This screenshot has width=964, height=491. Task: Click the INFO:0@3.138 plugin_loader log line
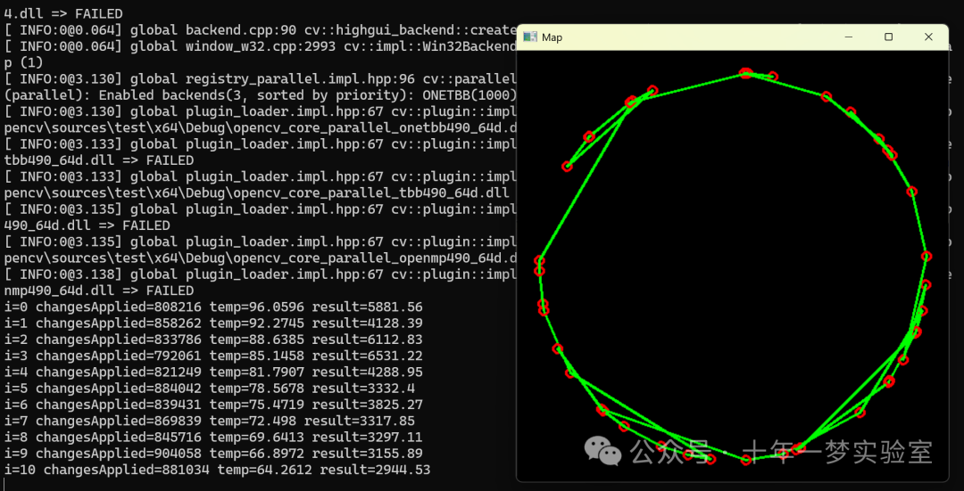tap(260, 274)
